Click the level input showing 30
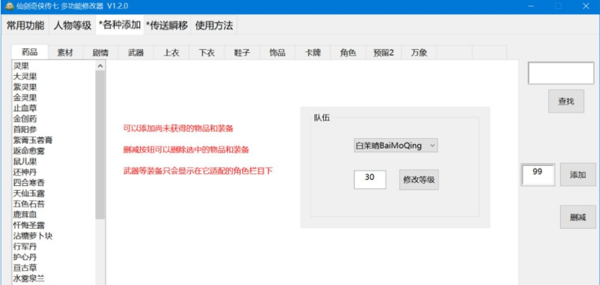This screenshot has height=285, width=600. point(369,180)
